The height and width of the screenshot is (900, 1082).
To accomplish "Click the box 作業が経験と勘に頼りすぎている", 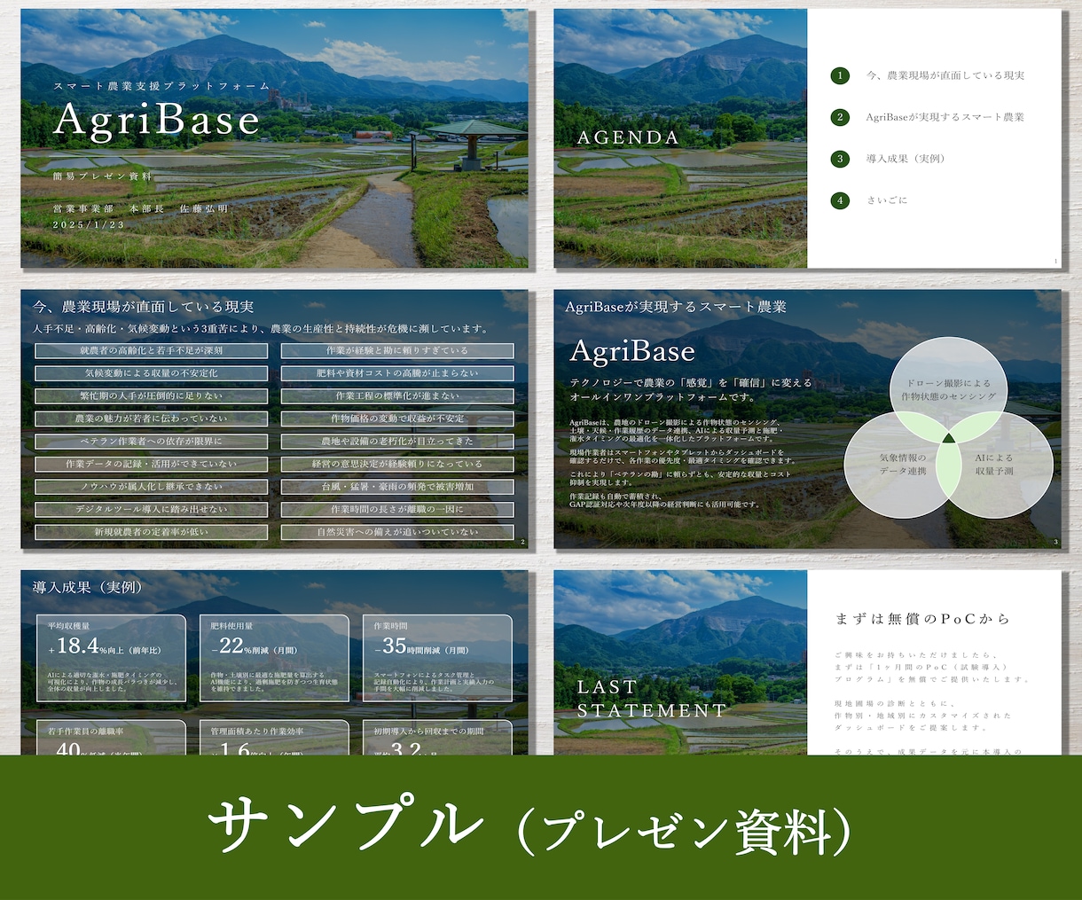I will coord(397,350).
